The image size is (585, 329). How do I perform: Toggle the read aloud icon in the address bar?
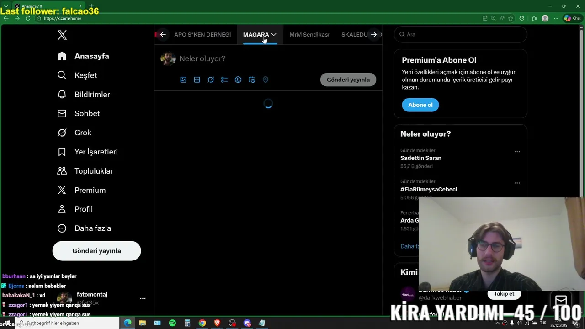coord(502,18)
